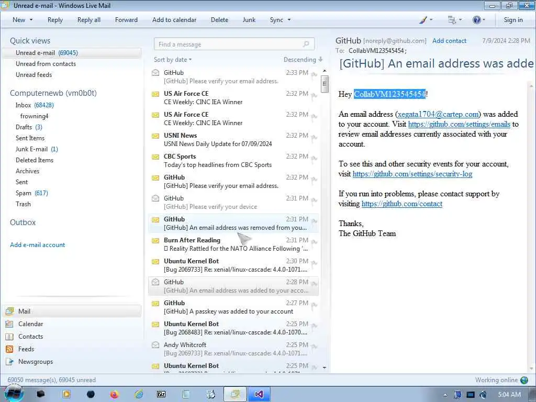Click the volume icon in system tray
The image size is (536, 402).
483,395
